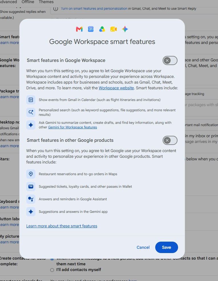Click Smart features in other Google products heading

tap(70, 140)
